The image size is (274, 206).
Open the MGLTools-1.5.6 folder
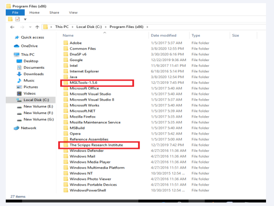[84, 83]
